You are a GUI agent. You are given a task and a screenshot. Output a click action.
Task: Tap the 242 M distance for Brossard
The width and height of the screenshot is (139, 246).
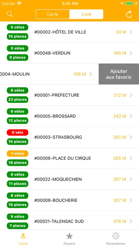pos(119,116)
